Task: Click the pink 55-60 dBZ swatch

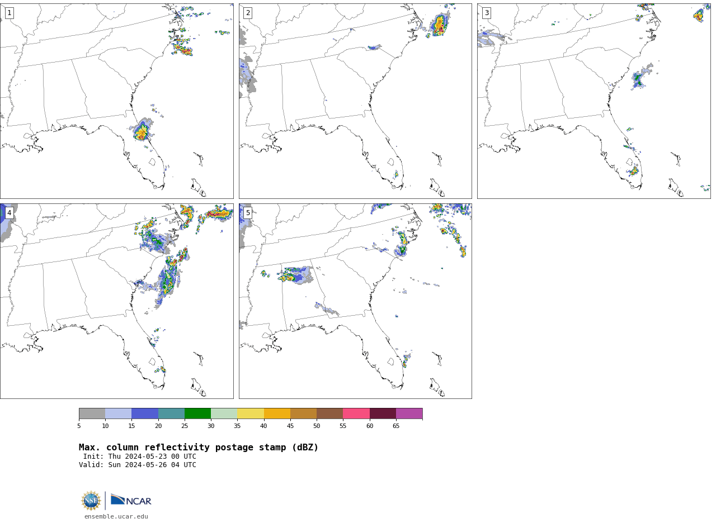Action: tap(356, 413)
